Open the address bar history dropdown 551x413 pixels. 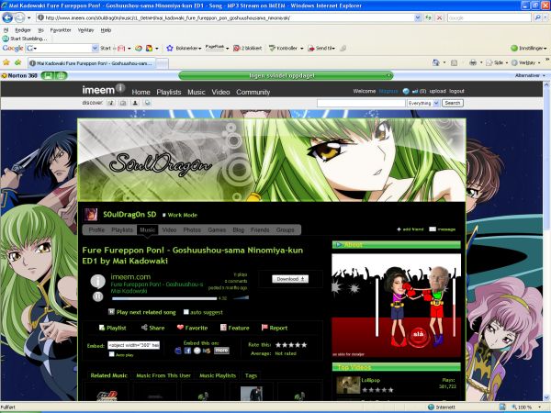418,17
